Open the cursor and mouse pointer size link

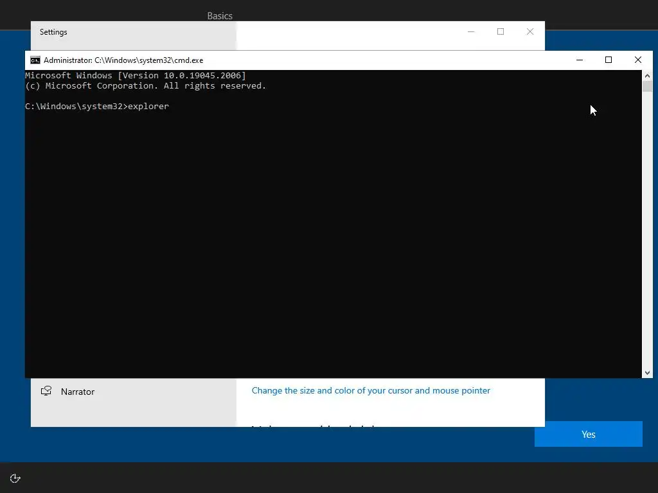(371, 391)
